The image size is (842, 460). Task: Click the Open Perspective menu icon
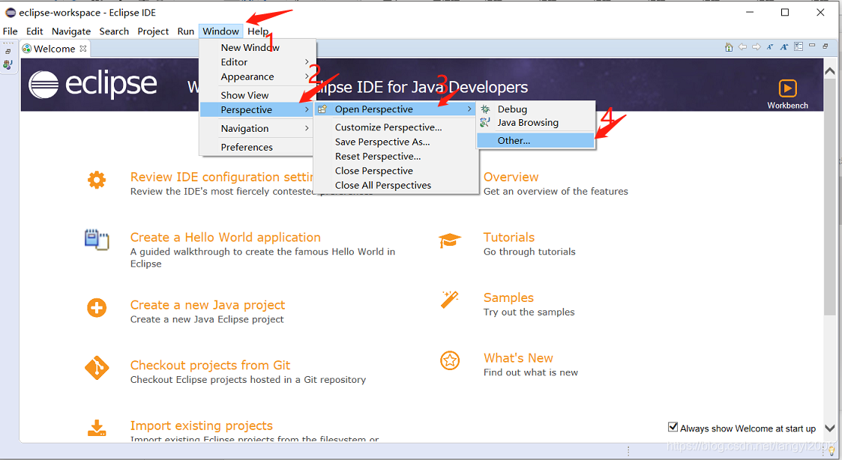pos(322,109)
